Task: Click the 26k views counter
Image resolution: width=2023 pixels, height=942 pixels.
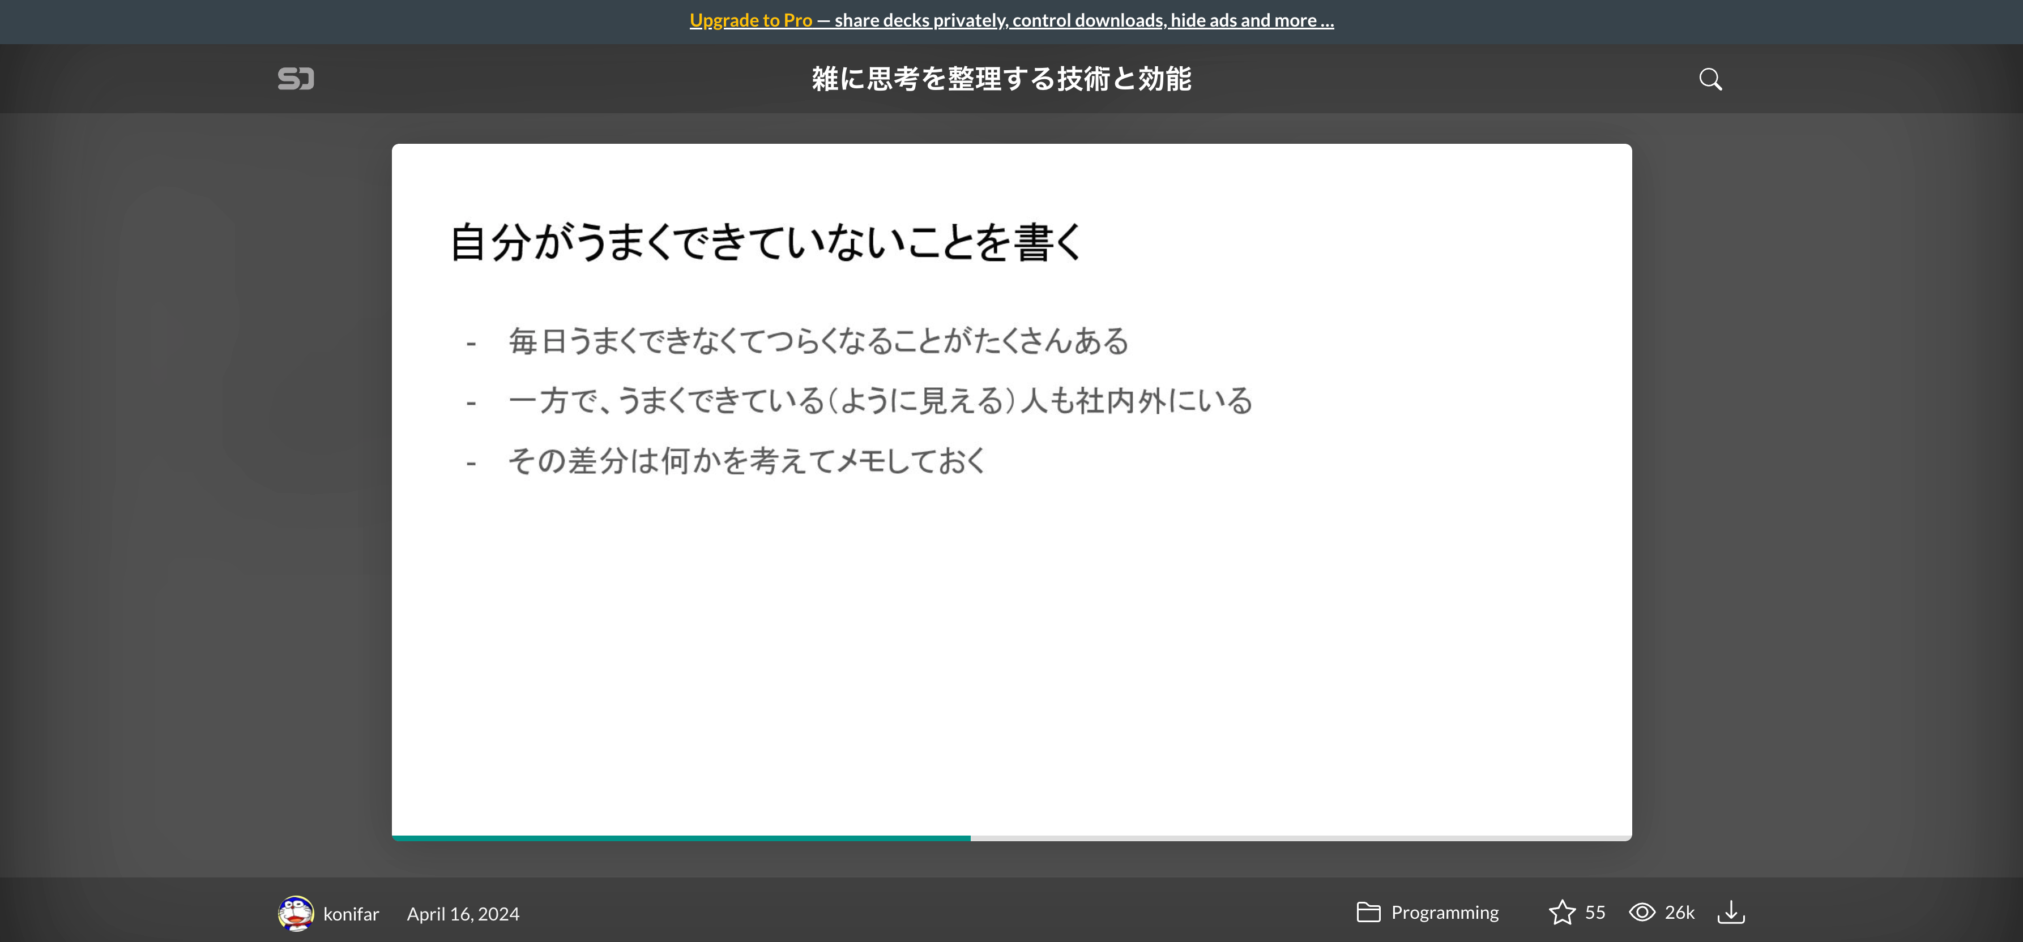Action: [1680, 912]
